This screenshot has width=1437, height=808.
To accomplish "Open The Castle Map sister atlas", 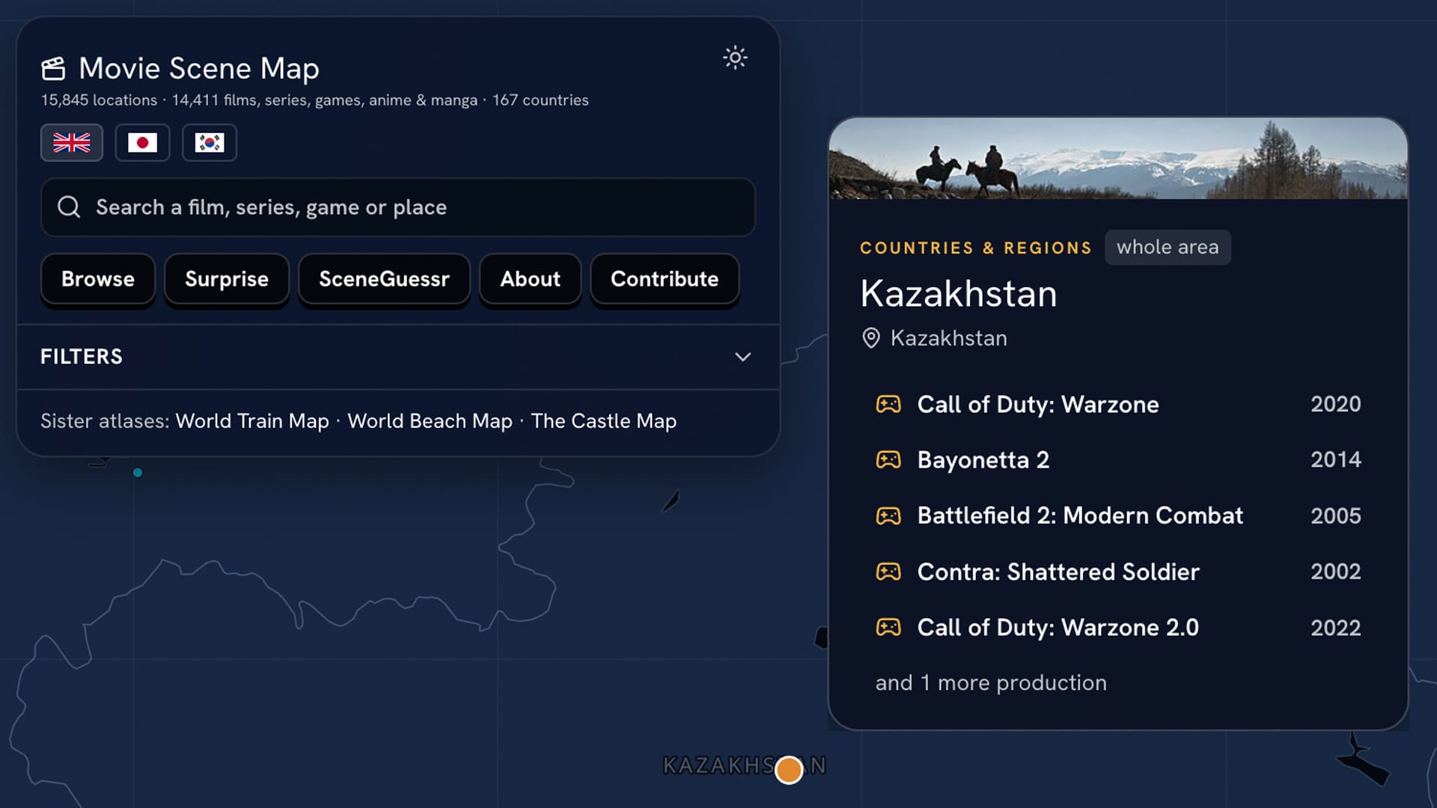I will pos(604,421).
